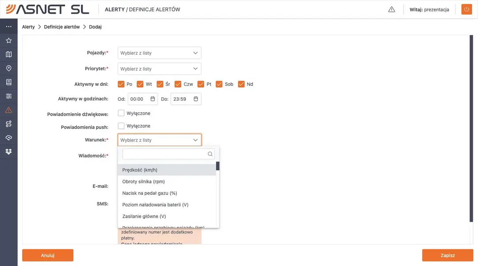Image resolution: width=478 pixels, height=266 pixels.
Task: Click the Od start time field
Action: click(x=143, y=99)
